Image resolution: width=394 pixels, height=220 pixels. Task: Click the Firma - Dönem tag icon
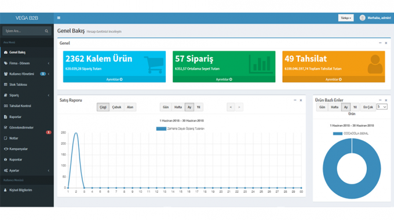[x=6, y=63]
